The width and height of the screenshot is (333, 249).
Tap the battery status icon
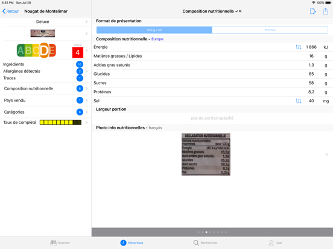coord(328,2)
